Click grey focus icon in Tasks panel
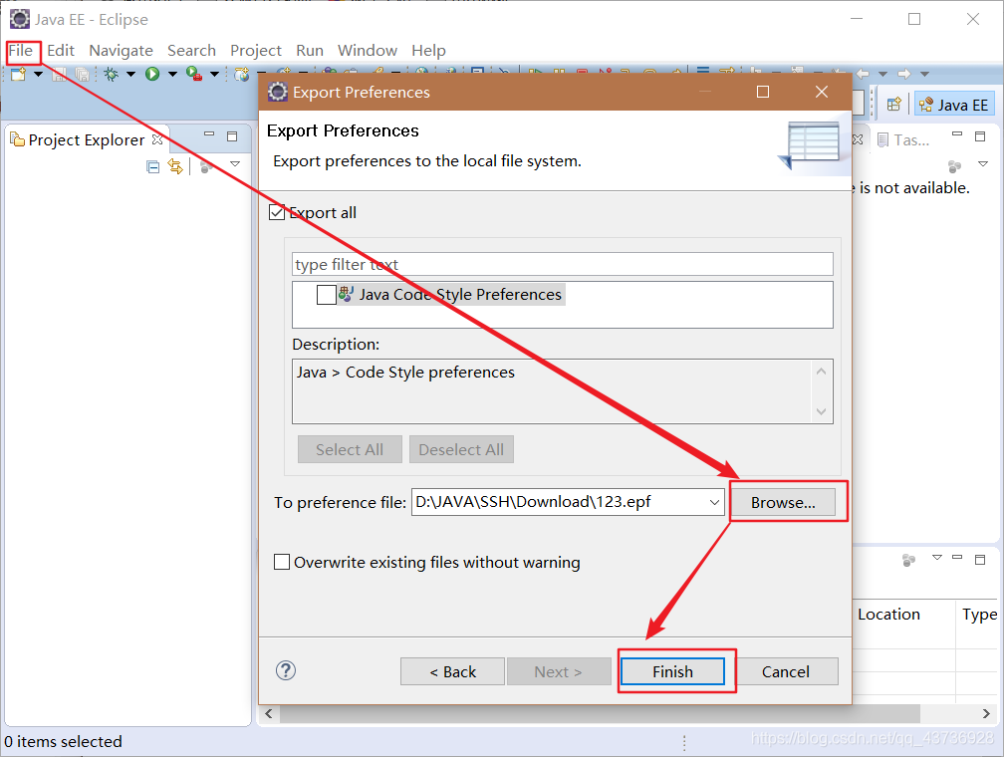Viewport: 1004px width, 757px height. point(954,166)
